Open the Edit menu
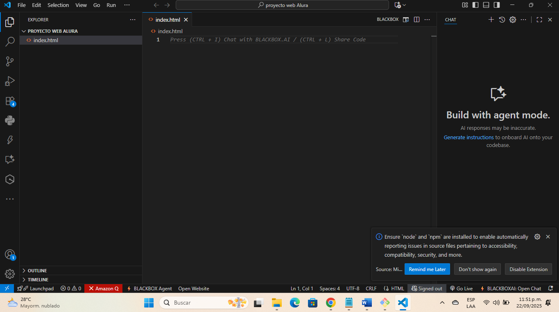Image resolution: width=559 pixels, height=312 pixels. coord(36,5)
